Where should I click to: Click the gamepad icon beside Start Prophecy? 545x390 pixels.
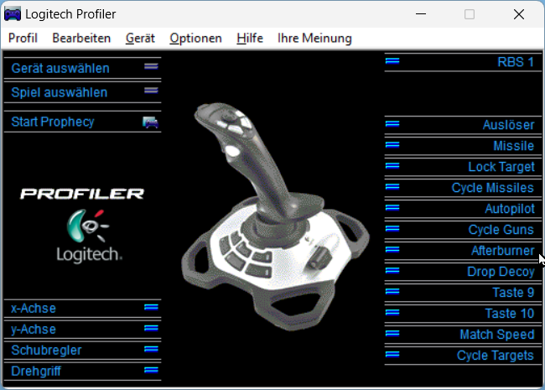tap(150, 122)
